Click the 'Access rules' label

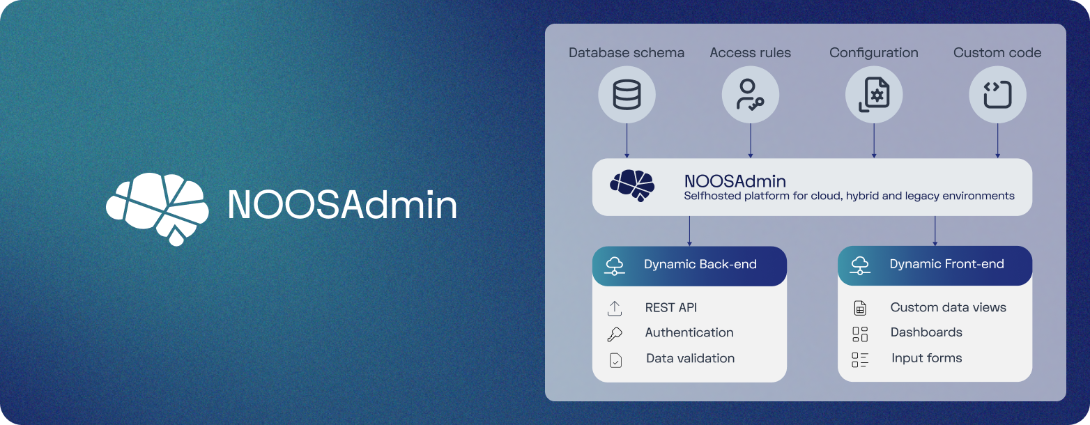tap(751, 53)
